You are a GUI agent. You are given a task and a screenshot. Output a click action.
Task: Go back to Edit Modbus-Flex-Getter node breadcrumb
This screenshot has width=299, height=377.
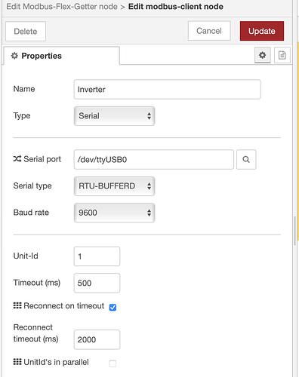pyautogui.click(x=62, y=7)
